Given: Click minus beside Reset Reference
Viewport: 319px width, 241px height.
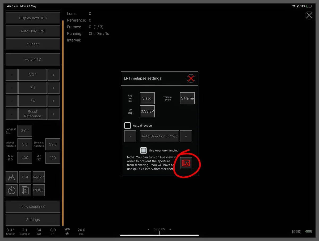Looking at the screenshot, I should tap(12, 114).
